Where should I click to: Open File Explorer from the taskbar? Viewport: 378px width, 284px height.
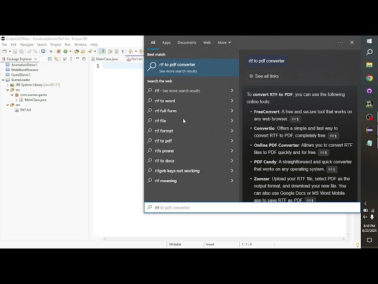tap(369, 64)
